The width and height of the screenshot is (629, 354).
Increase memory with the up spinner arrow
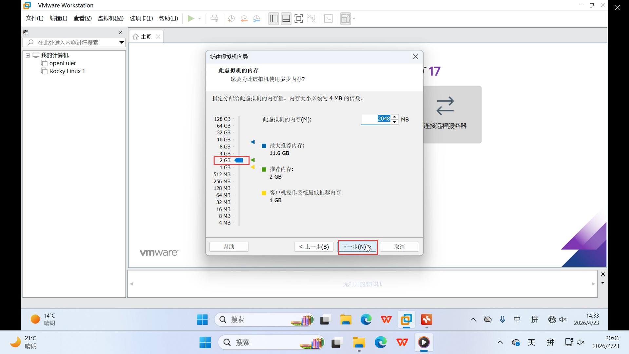(395, 117)
